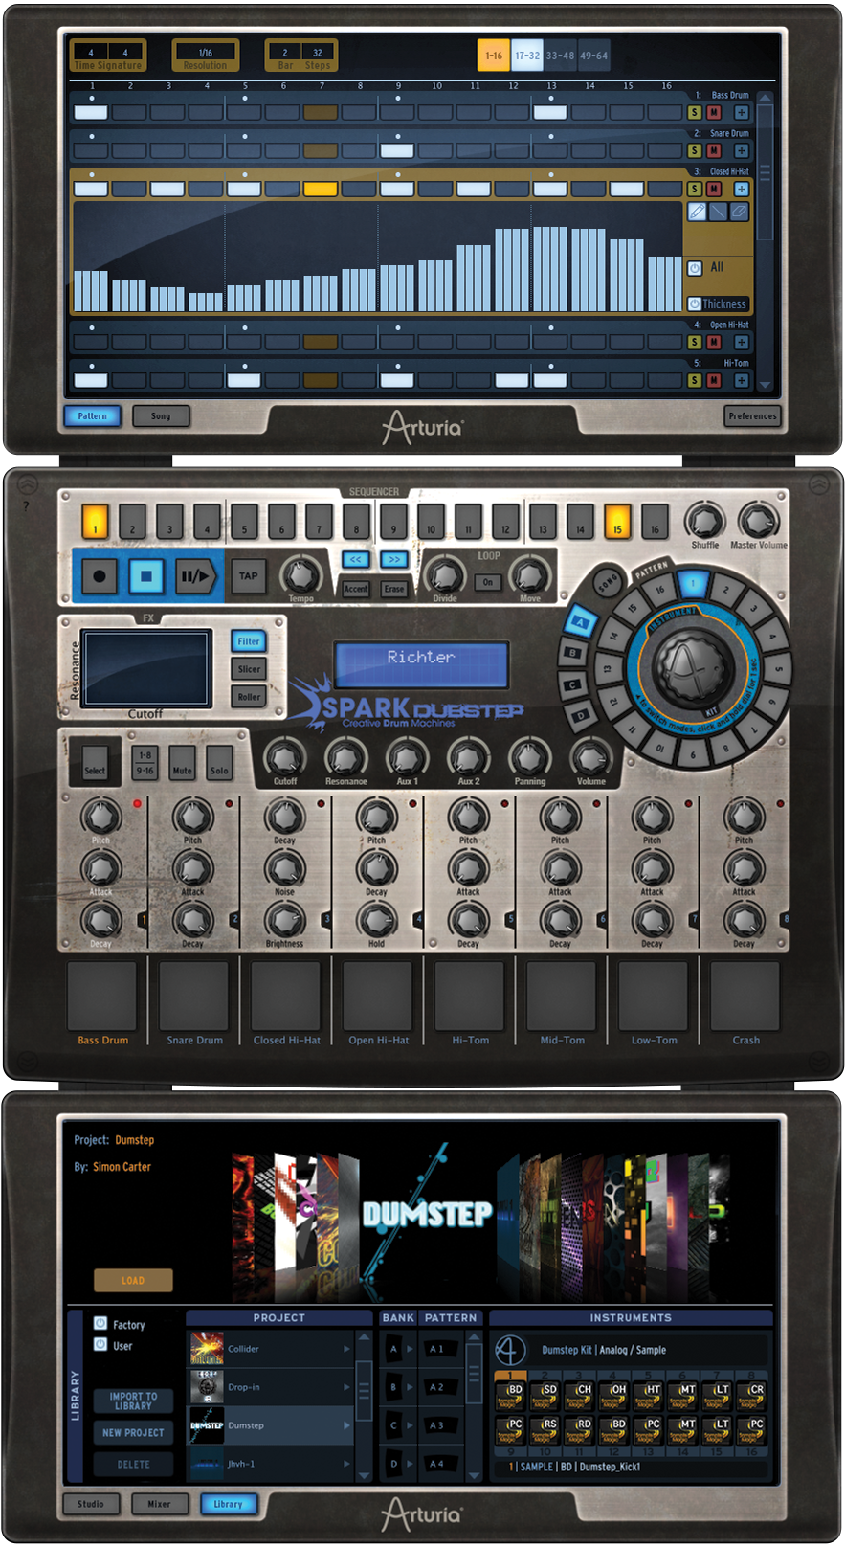Solo the Closed Hi-Hat track with its S button
Viewport: 845px width, 1547px height.
(696, 189)
